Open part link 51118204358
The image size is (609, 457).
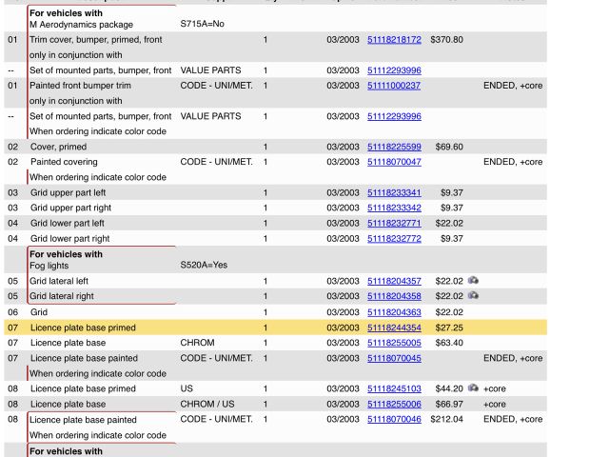pos(394,296)
